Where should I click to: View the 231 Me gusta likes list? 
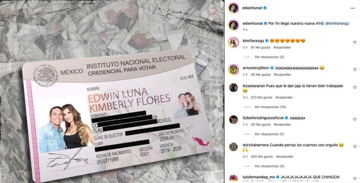[261, 98]
